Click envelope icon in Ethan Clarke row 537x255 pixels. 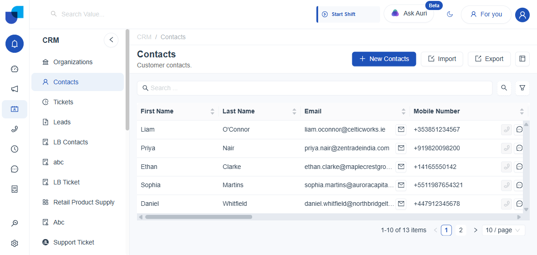point(401,167)
